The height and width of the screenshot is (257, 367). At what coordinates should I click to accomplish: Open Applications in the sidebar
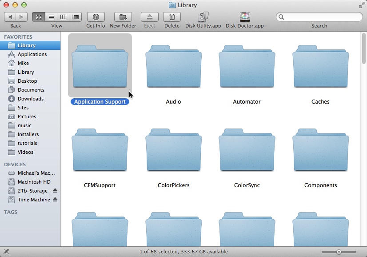click(x=30, y=54)
